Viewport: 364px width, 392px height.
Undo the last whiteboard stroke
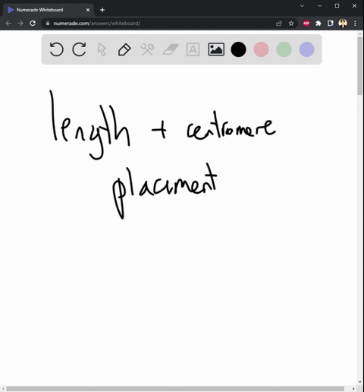[x=56, y=49]
